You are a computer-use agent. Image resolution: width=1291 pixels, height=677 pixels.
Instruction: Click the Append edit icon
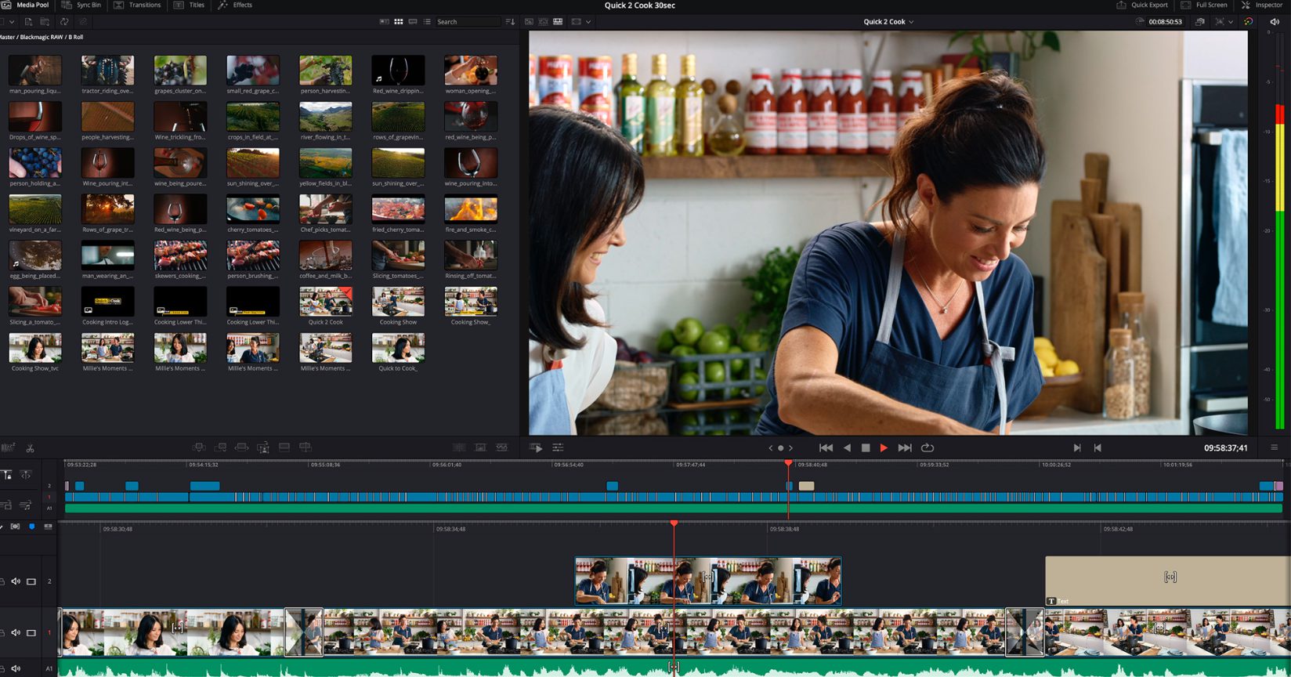coord(221,447)
